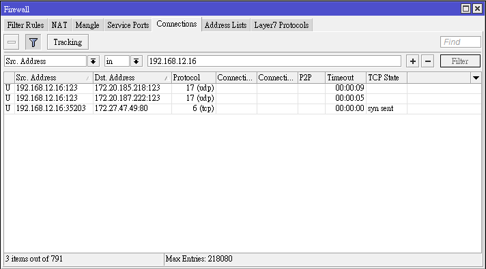Switch to the Filter Rules tab
The height and width of the screenshot is (269, 486).
click(x=25, y=25)
